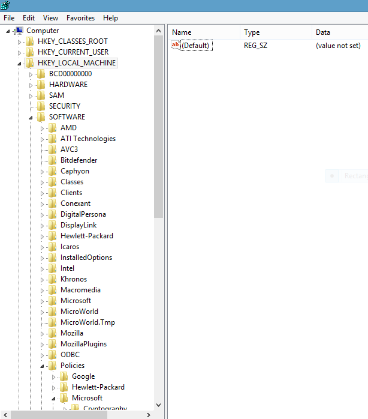The width and height of the screenshot is (368, 419).
Task: Open the View menu
Action: [50, 18]
